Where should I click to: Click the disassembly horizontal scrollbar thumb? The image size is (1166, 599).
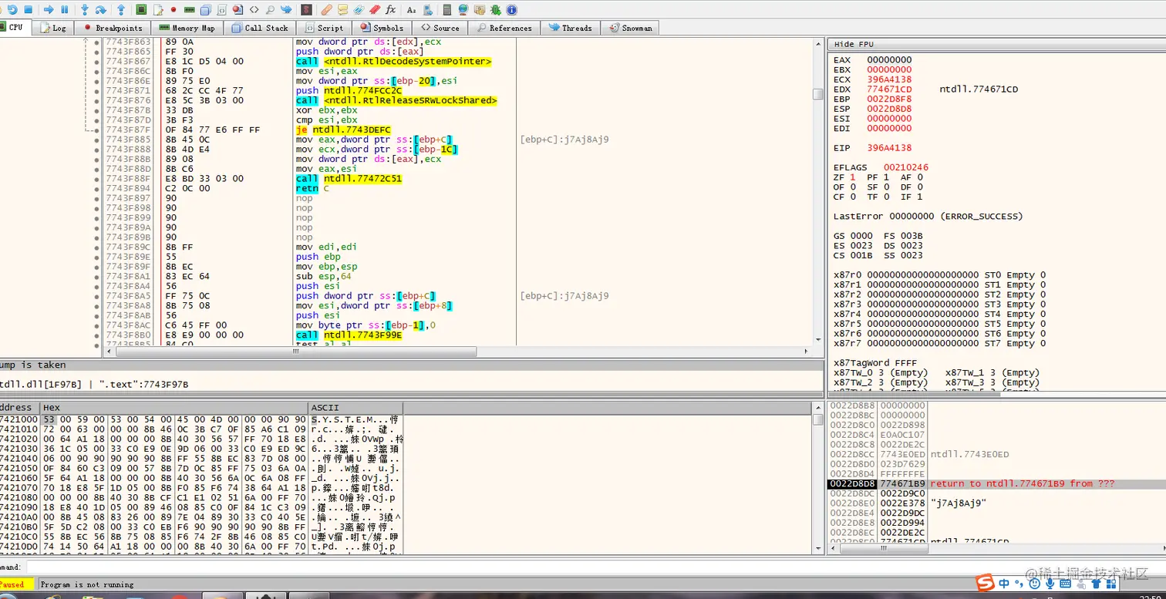(295, 352)
